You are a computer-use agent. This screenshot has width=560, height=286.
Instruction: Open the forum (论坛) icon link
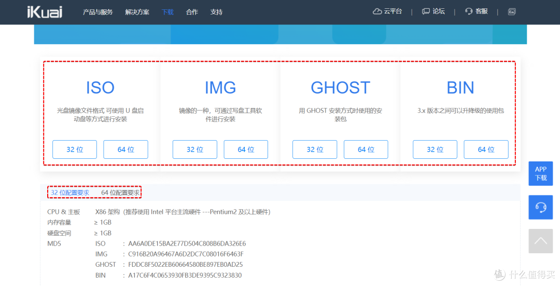coord(426,11)
